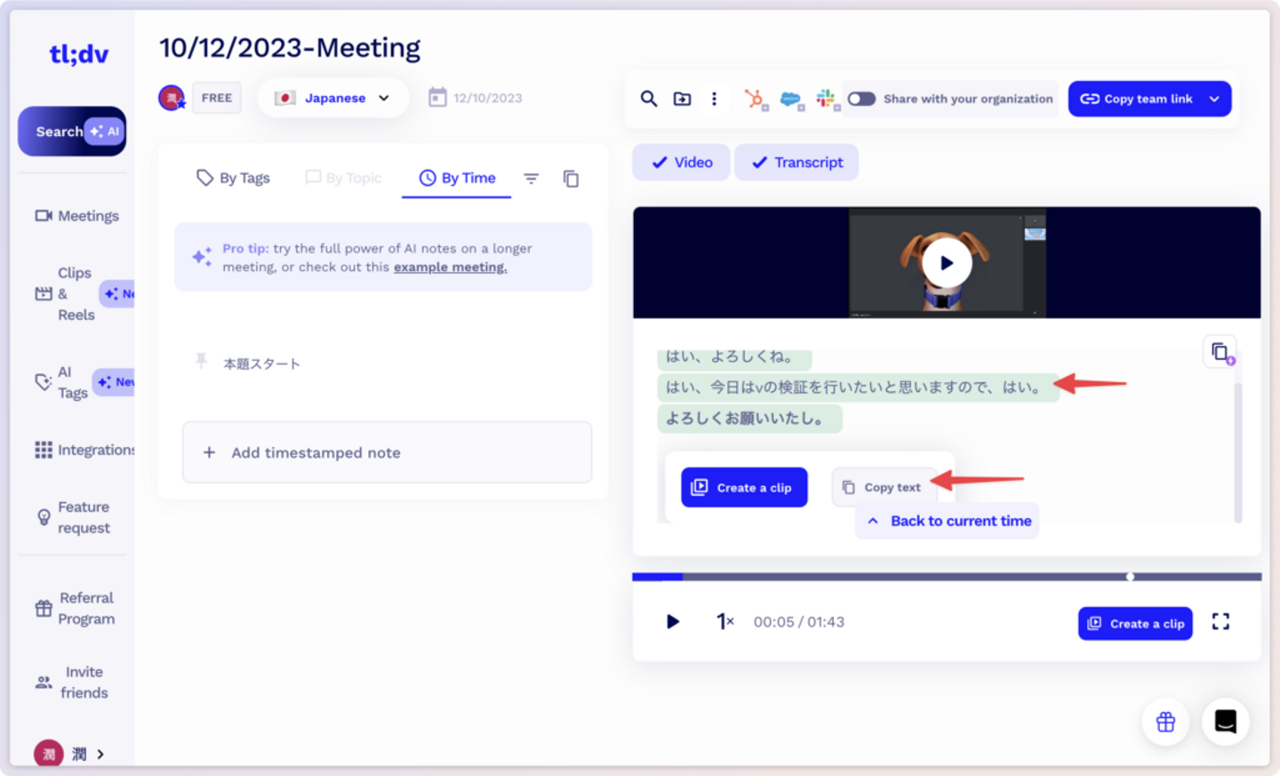Screen dimensions: 1280x776
Task: Click the transcript scrollbar
Action: (1237, 452)
